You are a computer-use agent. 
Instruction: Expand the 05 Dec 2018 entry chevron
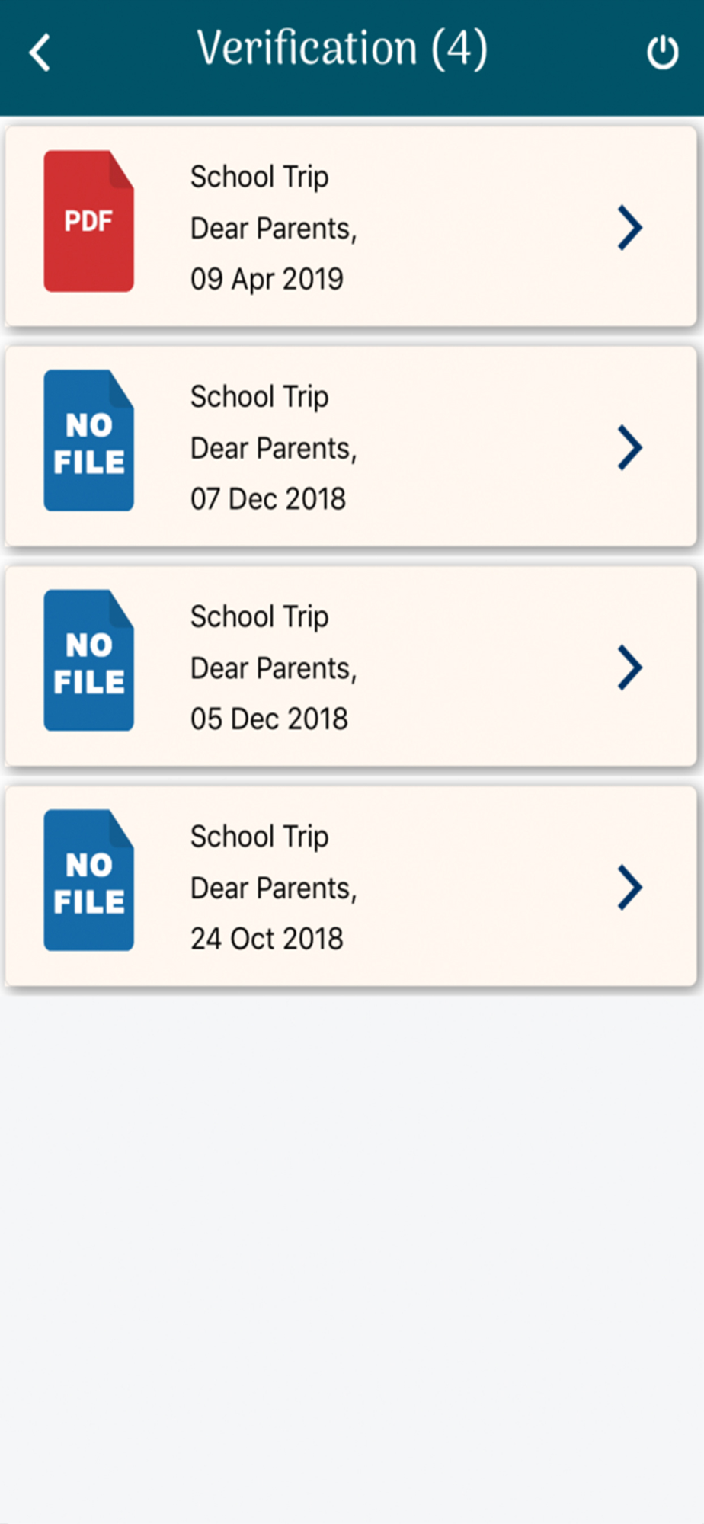[630, 668]
